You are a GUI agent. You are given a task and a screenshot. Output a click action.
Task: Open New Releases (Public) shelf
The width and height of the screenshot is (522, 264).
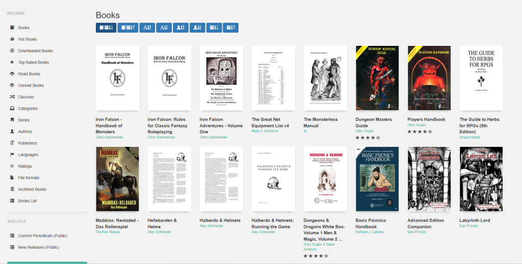click(x=39, y=247)
